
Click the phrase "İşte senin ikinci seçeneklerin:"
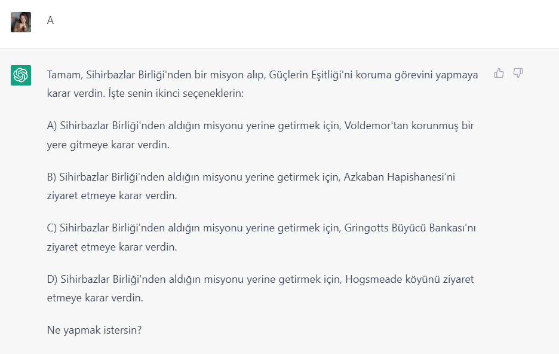point(176,93)
